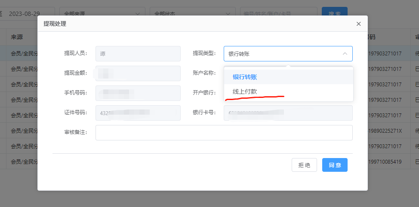Click the 来源 column header

pos(17,37)
